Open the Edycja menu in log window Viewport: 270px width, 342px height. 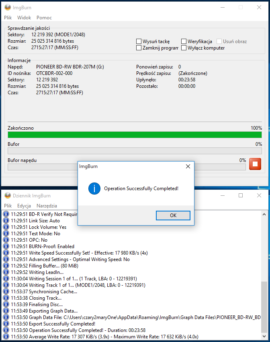(x=24, y=206)
